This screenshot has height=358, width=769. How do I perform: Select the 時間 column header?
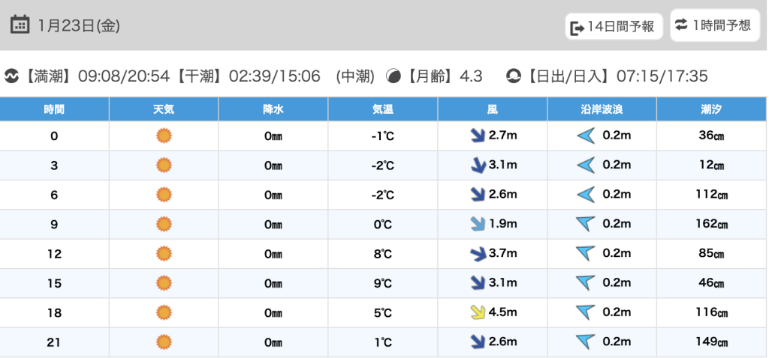pyautogui.click(x=54, y=109)
